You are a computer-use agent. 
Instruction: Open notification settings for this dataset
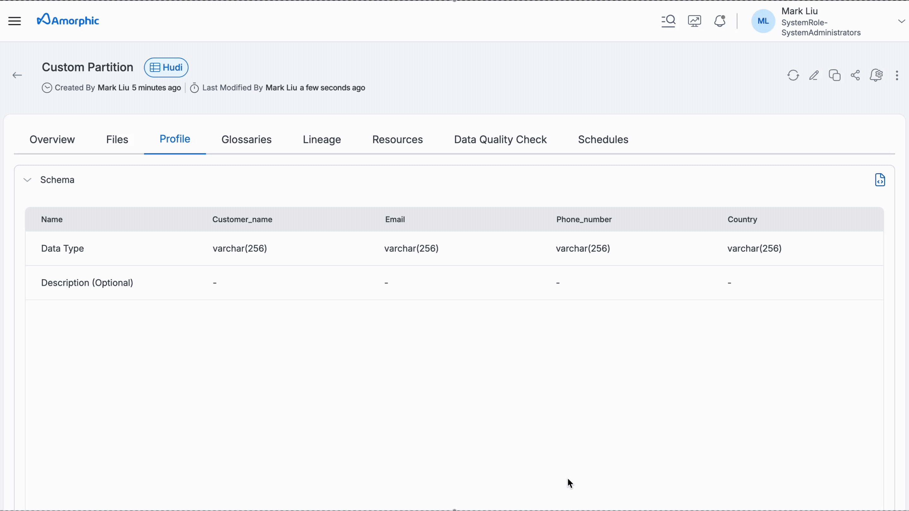coord(877,75)
